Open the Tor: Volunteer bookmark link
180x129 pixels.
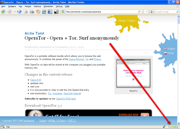(x=55, y=93)
